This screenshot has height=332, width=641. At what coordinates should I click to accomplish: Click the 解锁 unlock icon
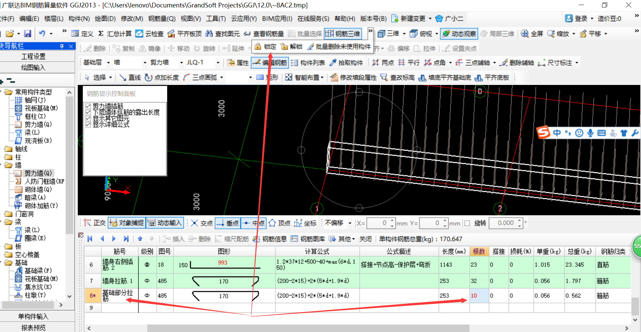(284, 47)
